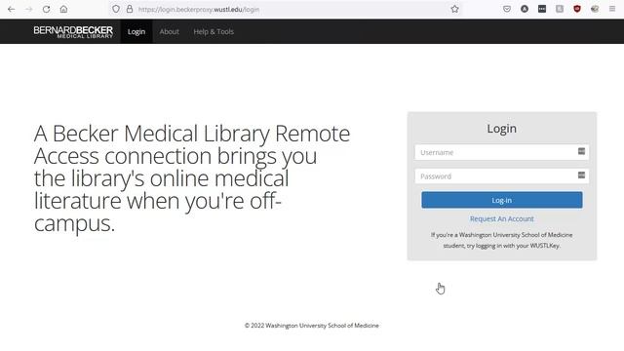The width and height of the screenshot is (624, 351).
Task: Follow the Request An Account link
Action: coord(502,218)
